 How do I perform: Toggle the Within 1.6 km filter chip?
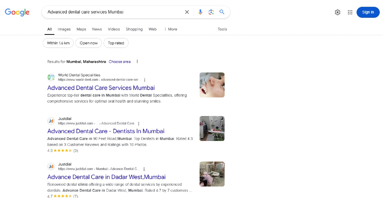pos(58,43)
